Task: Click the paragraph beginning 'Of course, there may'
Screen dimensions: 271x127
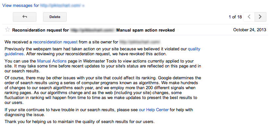Action: pyautogui.click(x=103, y=90)
